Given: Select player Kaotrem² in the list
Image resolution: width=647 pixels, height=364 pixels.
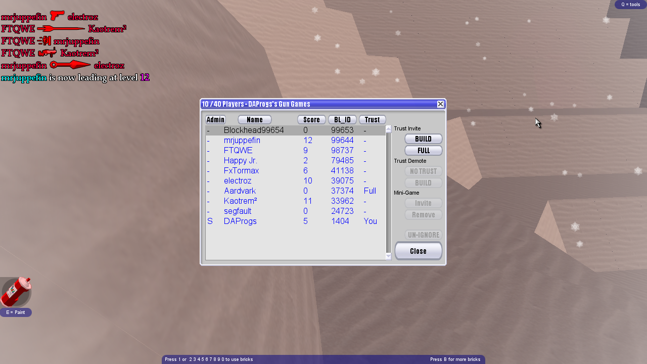Looking at the screenshot, I should 295,201.
